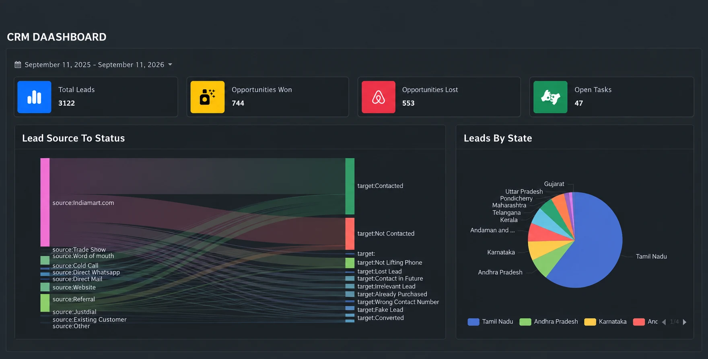This screenshot has width=708, height=359.
Task: Click the target:Not Contacted red node
Action: point(350,234)
